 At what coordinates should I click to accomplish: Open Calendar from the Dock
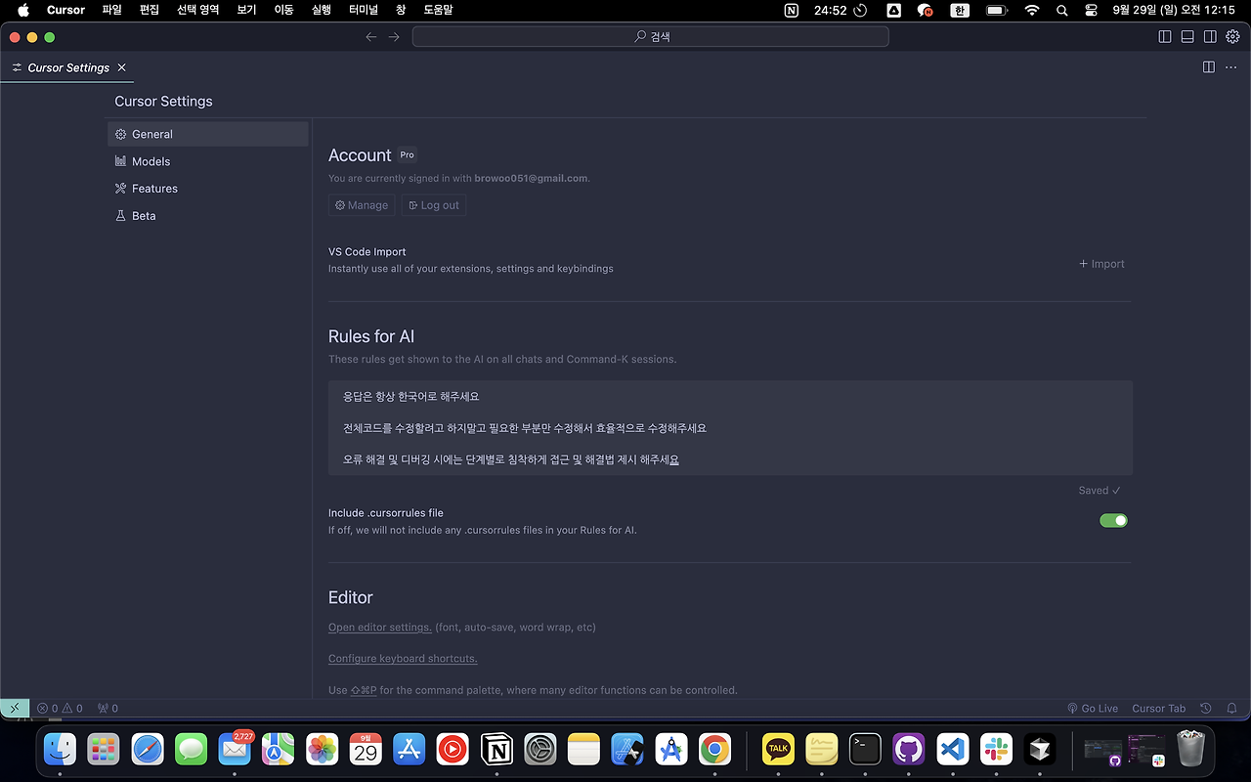click(x=366, y=750)
